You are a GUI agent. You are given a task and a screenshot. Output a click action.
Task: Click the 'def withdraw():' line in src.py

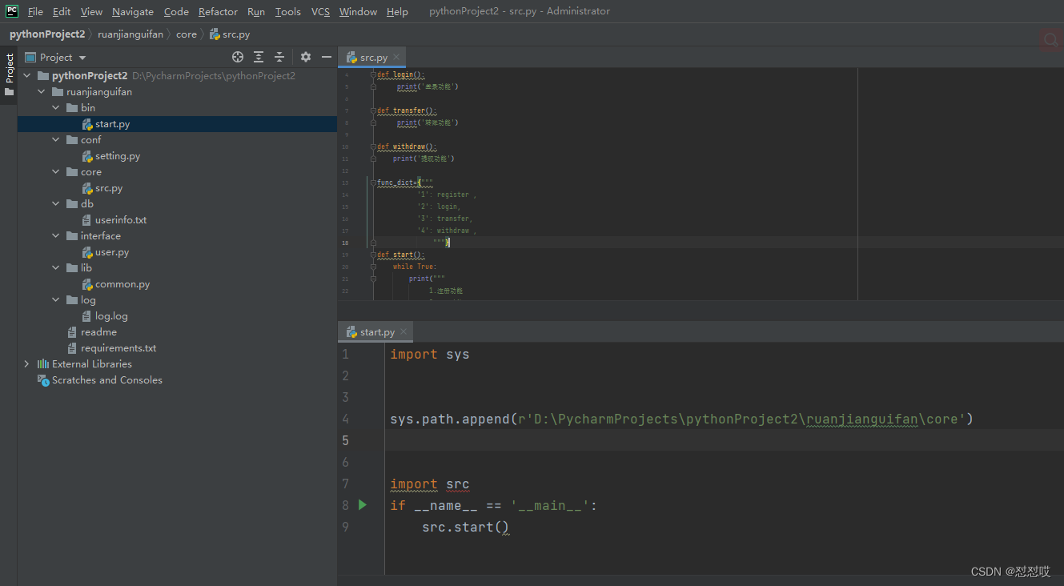[407, 146]
